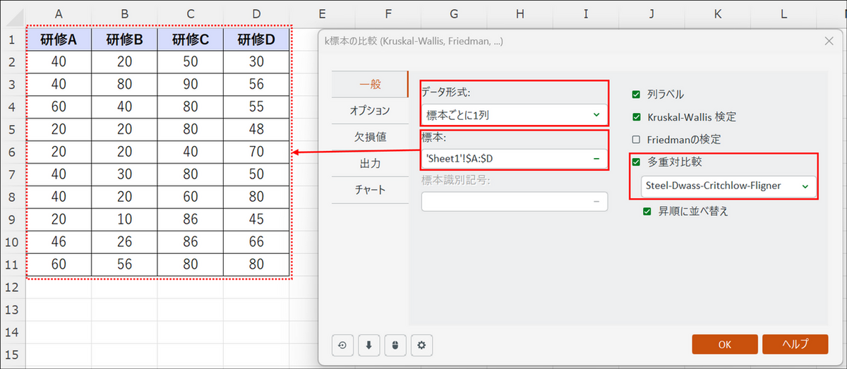Click the reset (circular arrow) icon button

[x=342, y=345]
